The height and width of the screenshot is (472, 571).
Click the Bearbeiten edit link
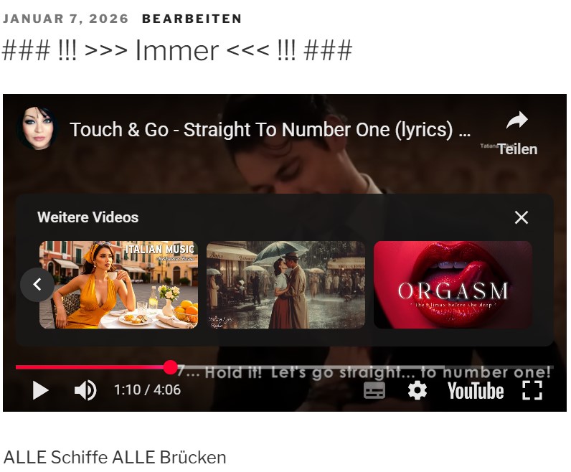click(x=192, y=19)
